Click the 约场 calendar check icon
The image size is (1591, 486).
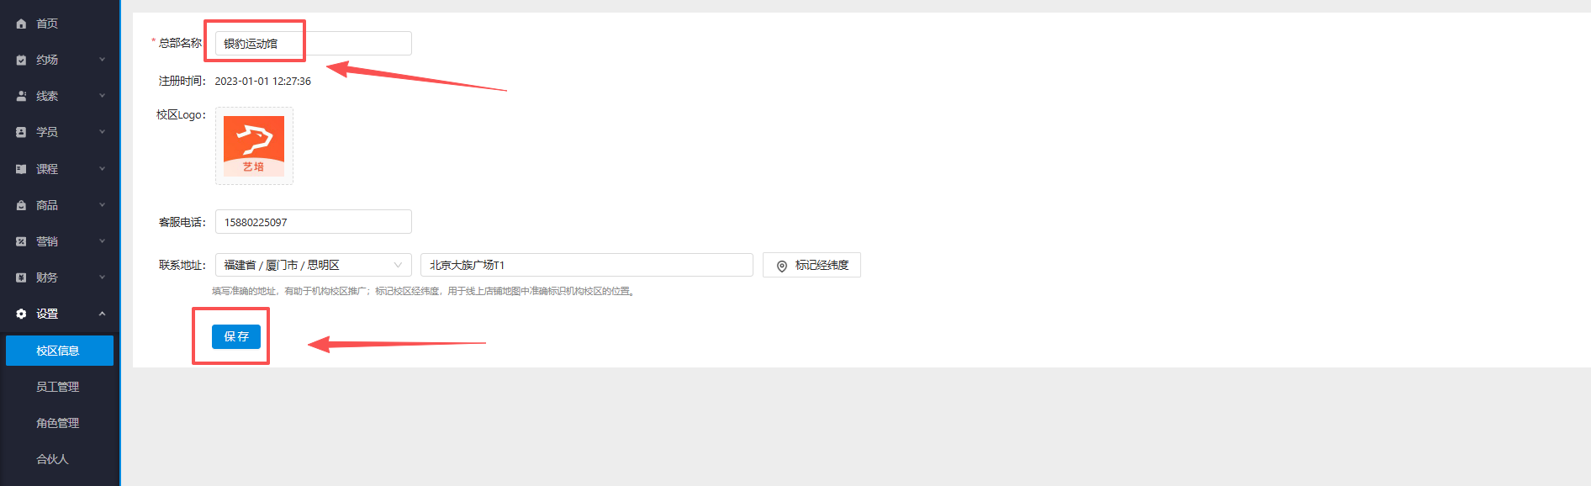click(x=21, y=60)
